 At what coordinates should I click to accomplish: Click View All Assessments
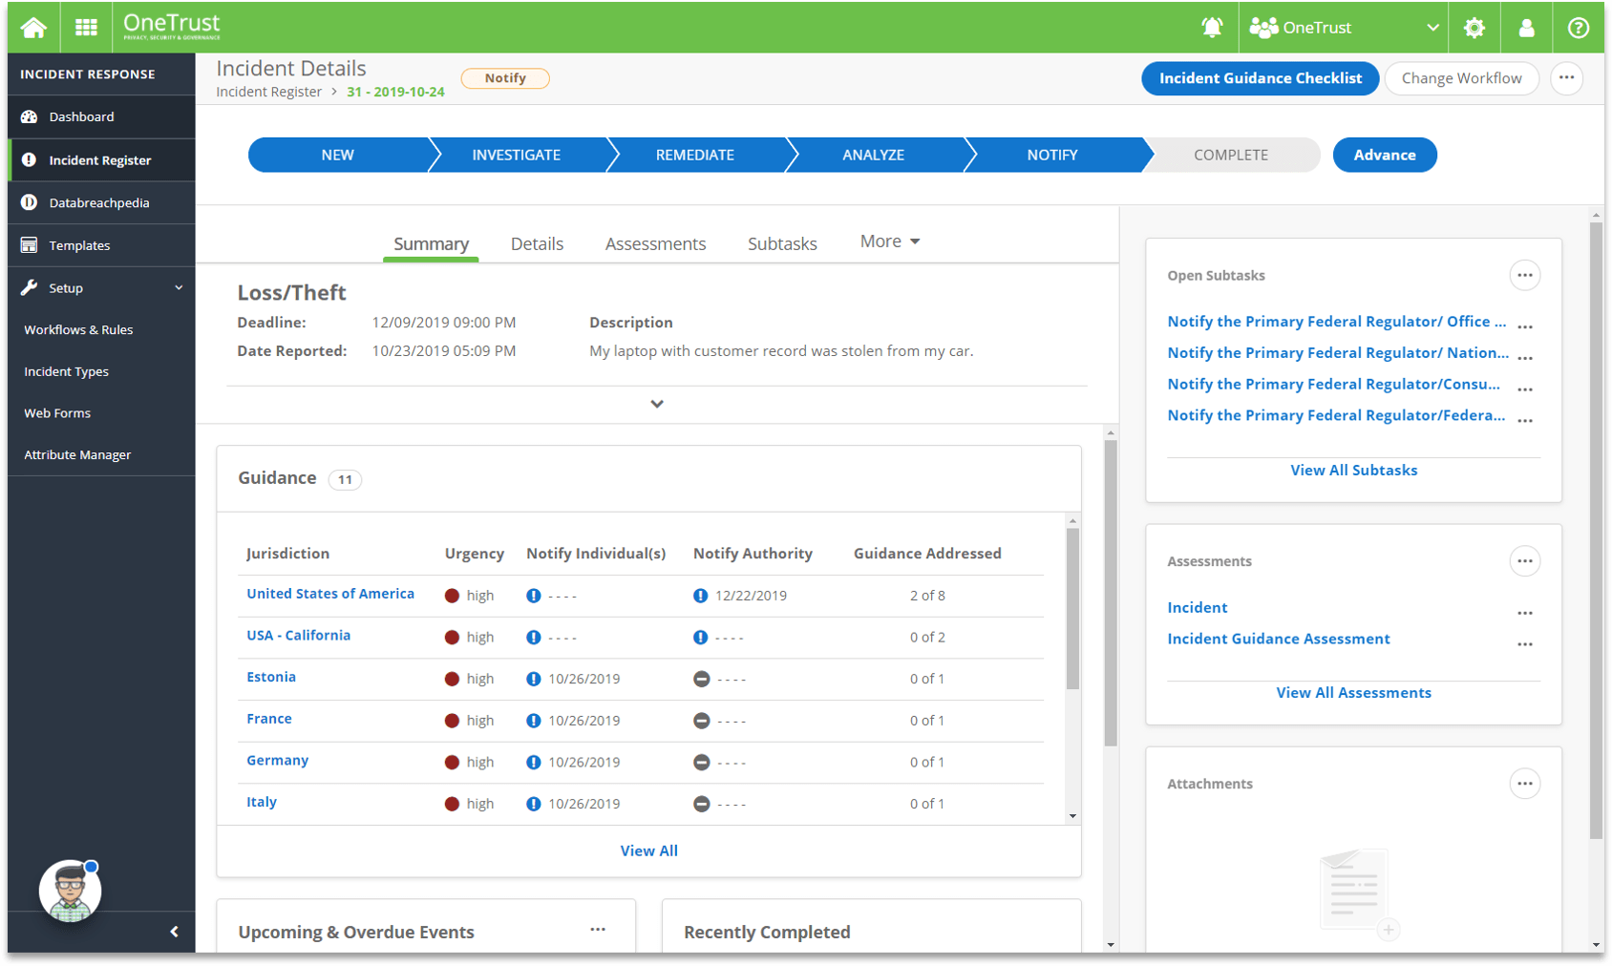point(1353,692)
